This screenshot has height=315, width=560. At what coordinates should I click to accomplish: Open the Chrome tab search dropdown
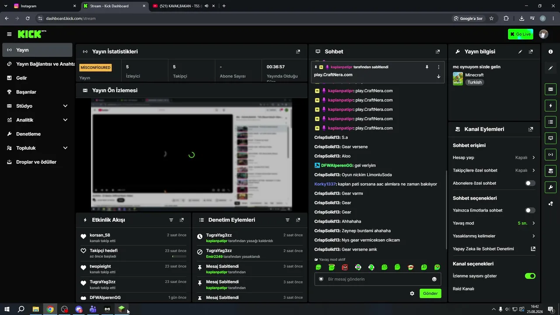(x=6, y=6)
